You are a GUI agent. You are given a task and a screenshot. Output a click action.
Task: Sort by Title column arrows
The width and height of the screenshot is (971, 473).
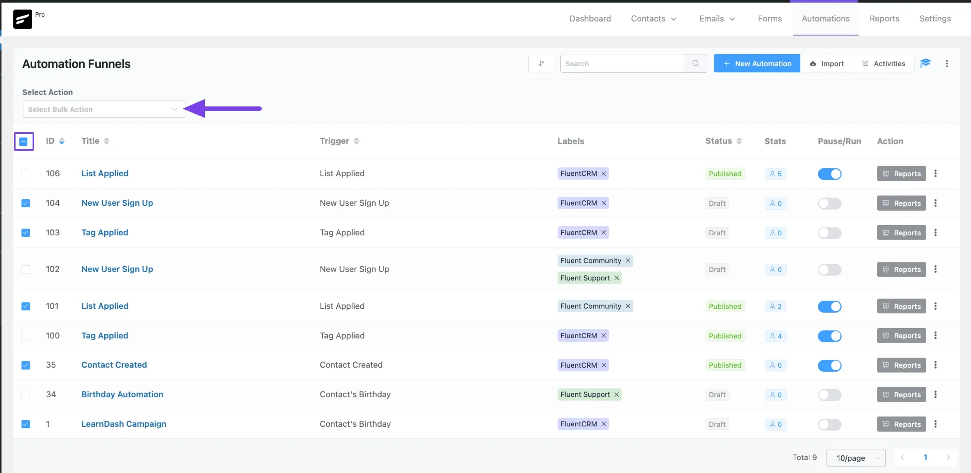106,141
